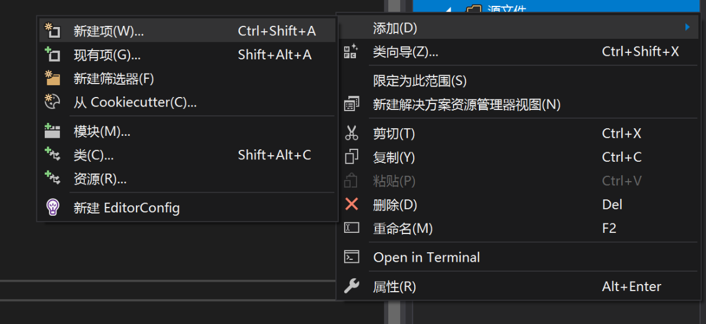Click the Cookiecutter cookie icon

click(52, 102)
